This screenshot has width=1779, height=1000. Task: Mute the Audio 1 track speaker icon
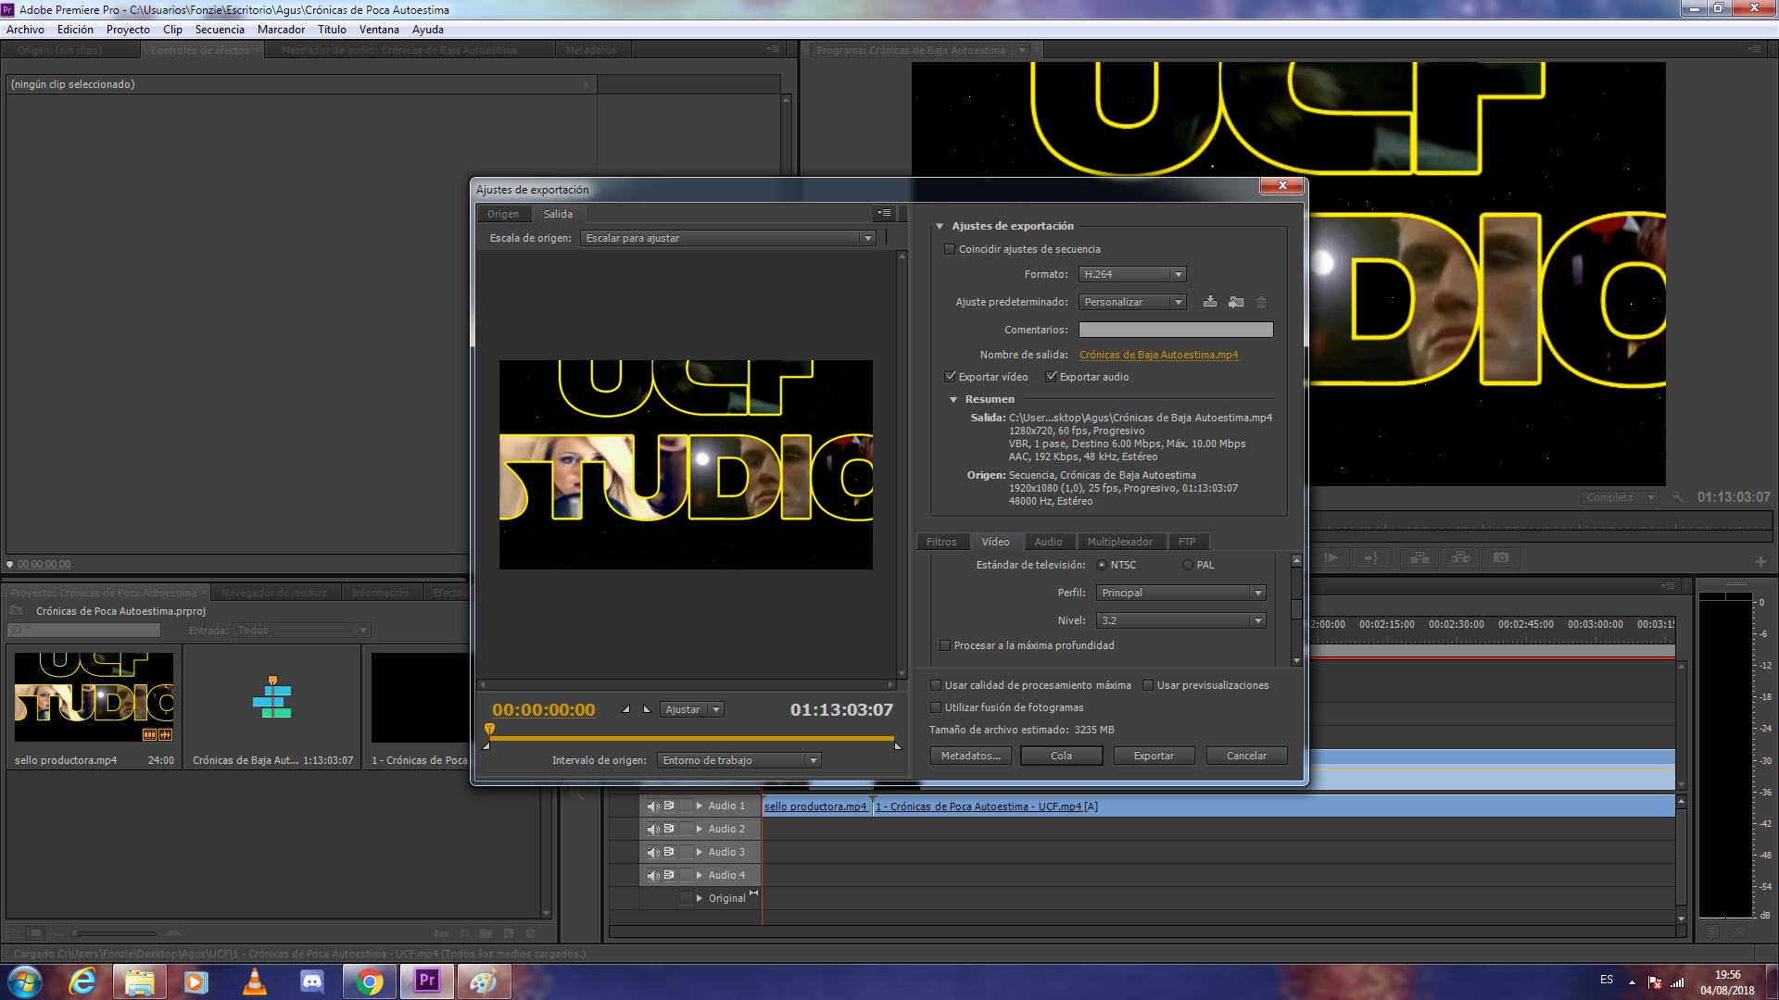tap(652, 806)
